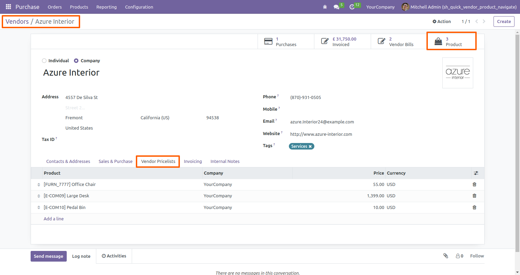Delete the Large Desk pricelist line
Viewport: 520px width, 275px height.
pyautogui.click(x=475, y=196)
